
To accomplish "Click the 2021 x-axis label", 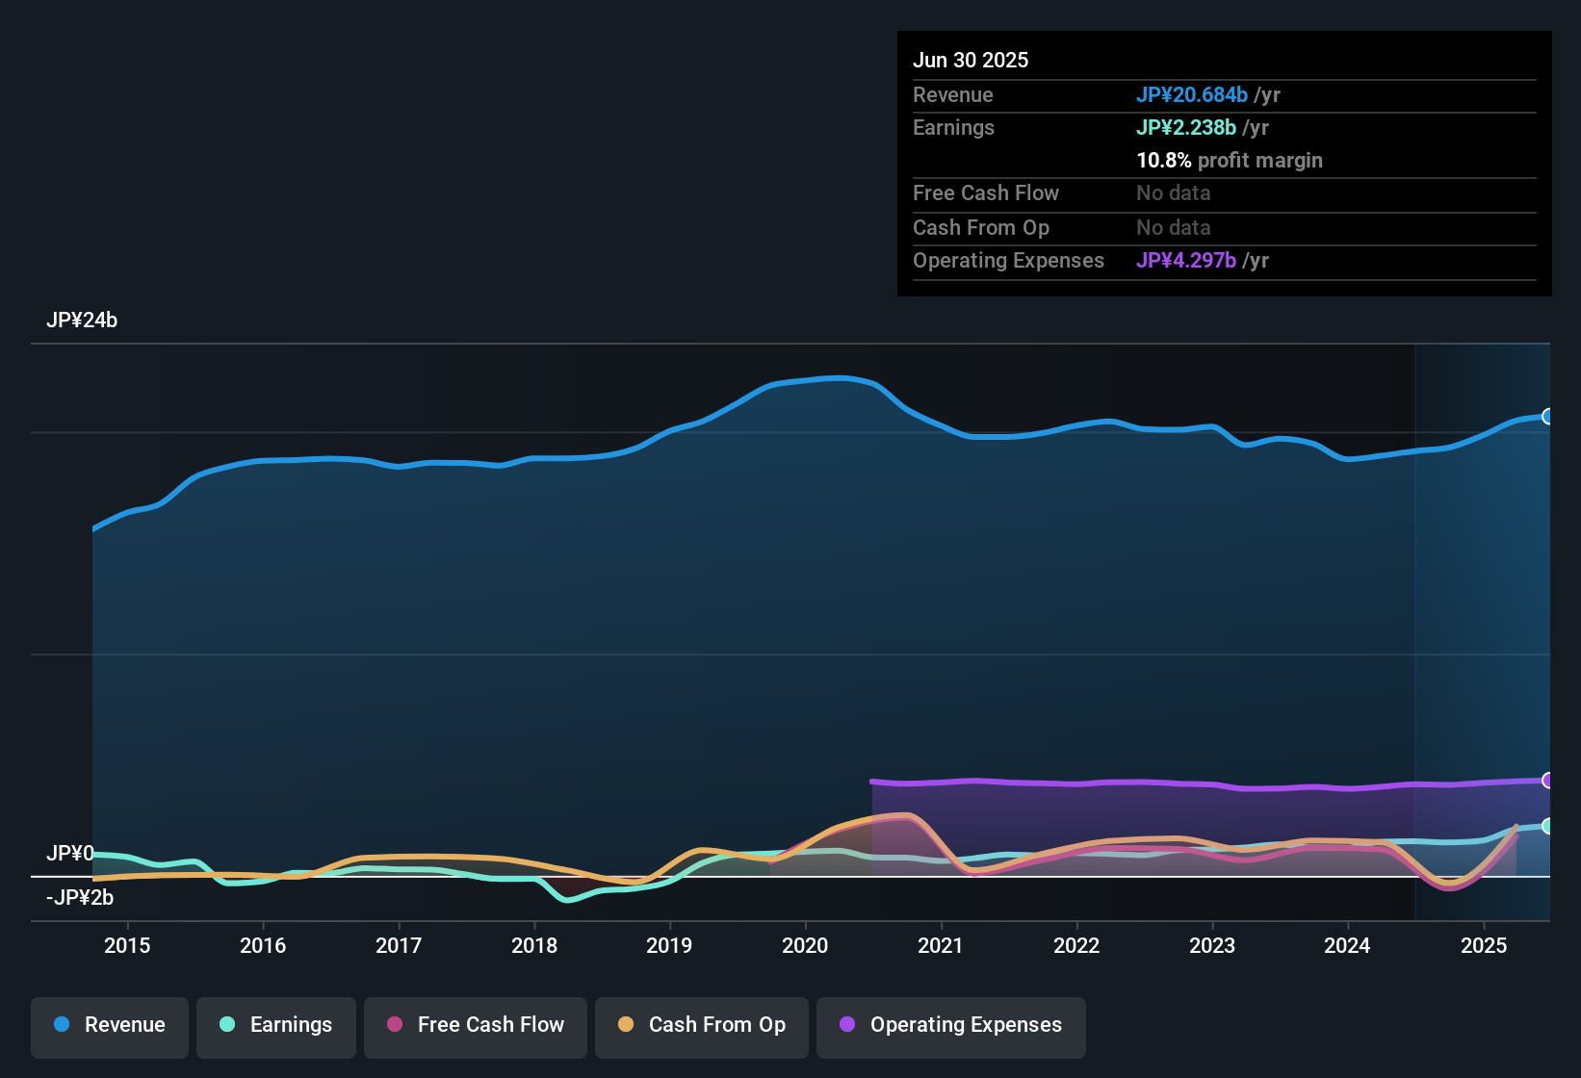I will pos(941,945).
